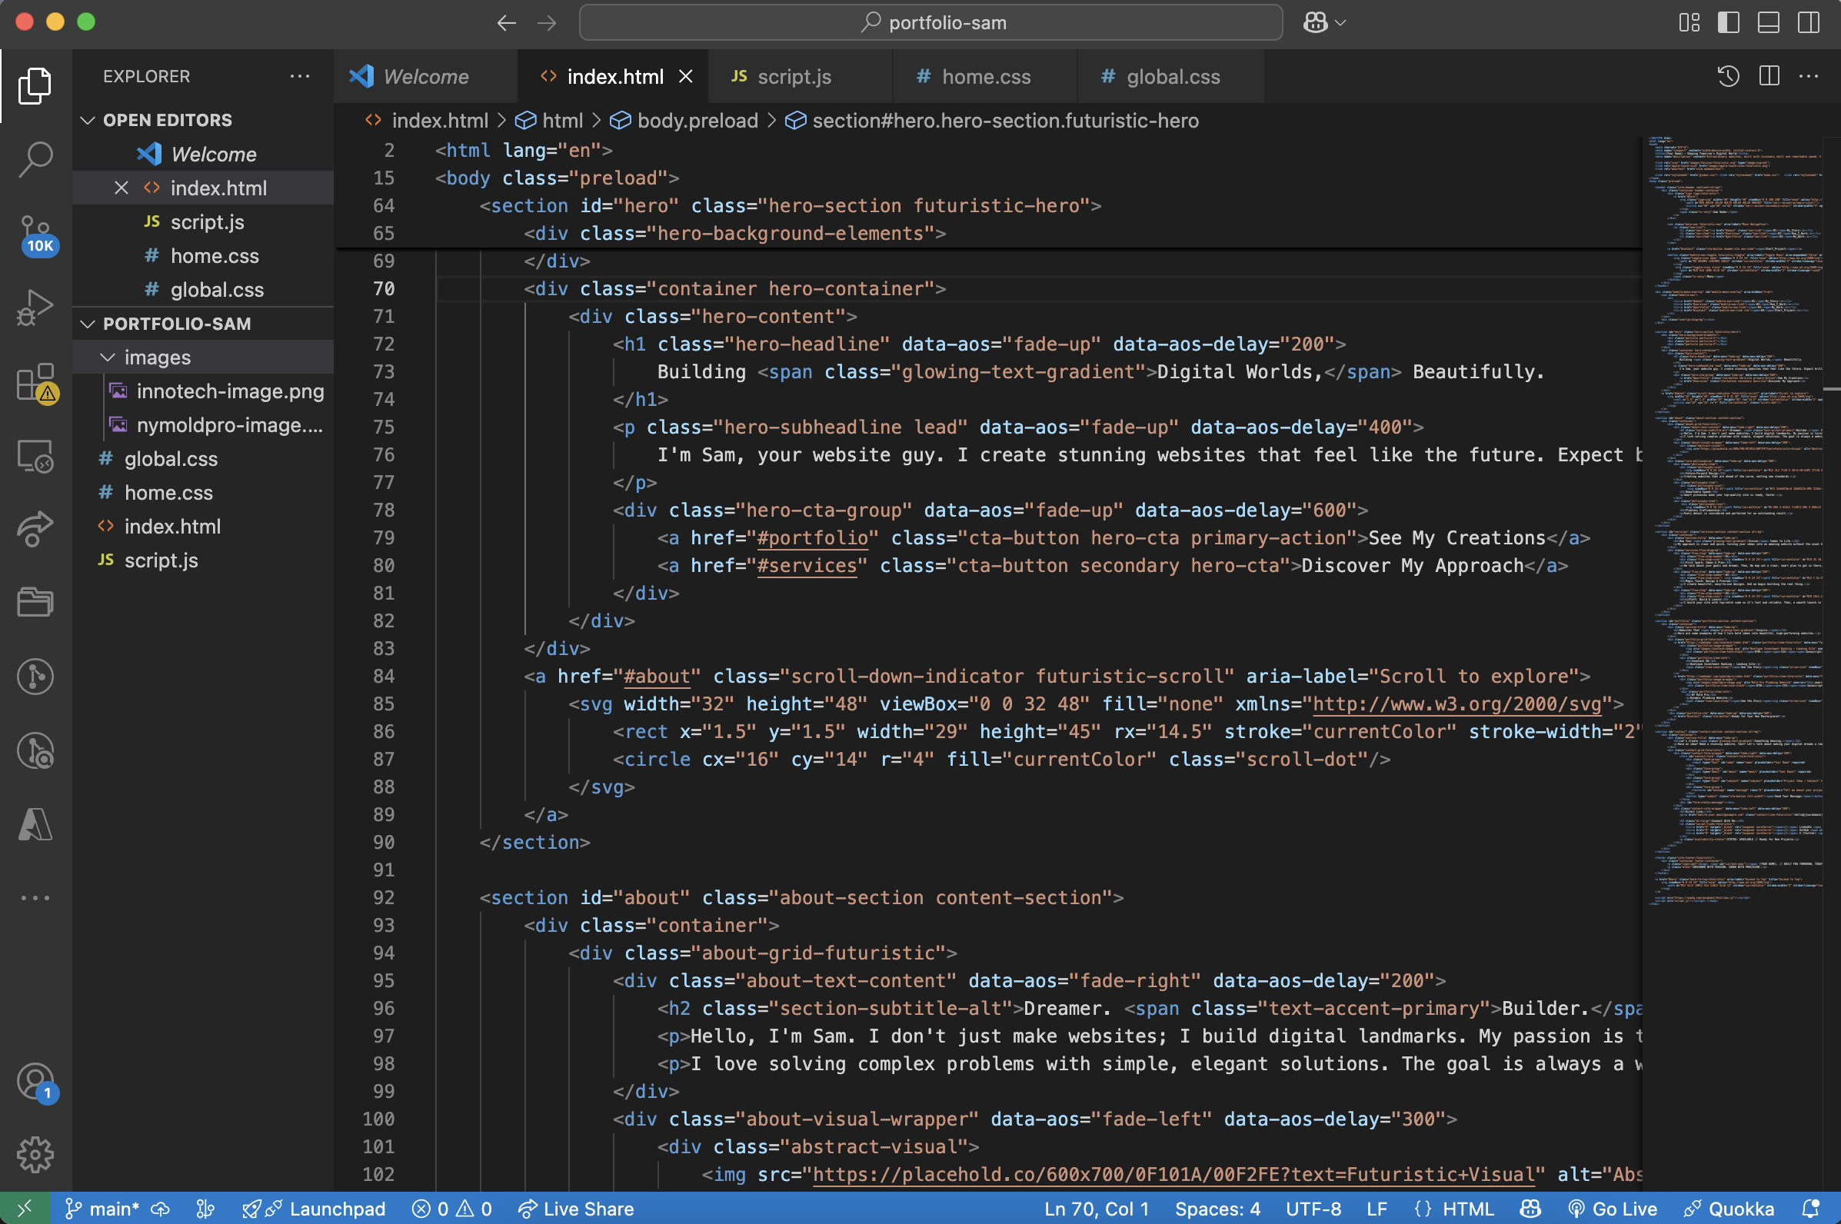Go back with the left arrow
Image resolution: width=1841 pixels, height=1224 pixels.
coord(507,22)
